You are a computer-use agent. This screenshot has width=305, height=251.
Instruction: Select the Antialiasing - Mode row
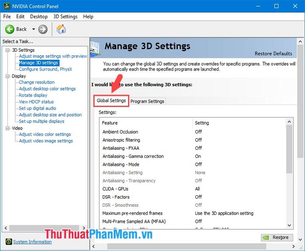(193, 164)
